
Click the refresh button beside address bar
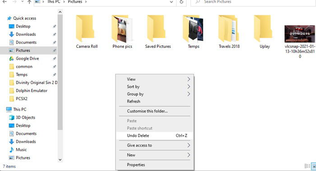pos(181,2)
